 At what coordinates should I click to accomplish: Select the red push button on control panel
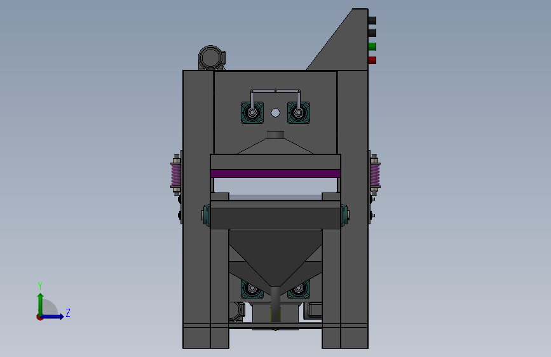click(x=372, y=60)
